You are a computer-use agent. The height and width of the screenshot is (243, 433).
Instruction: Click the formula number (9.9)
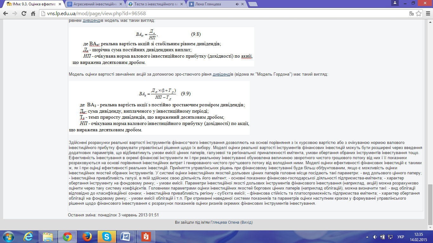(x=185, y=94)
